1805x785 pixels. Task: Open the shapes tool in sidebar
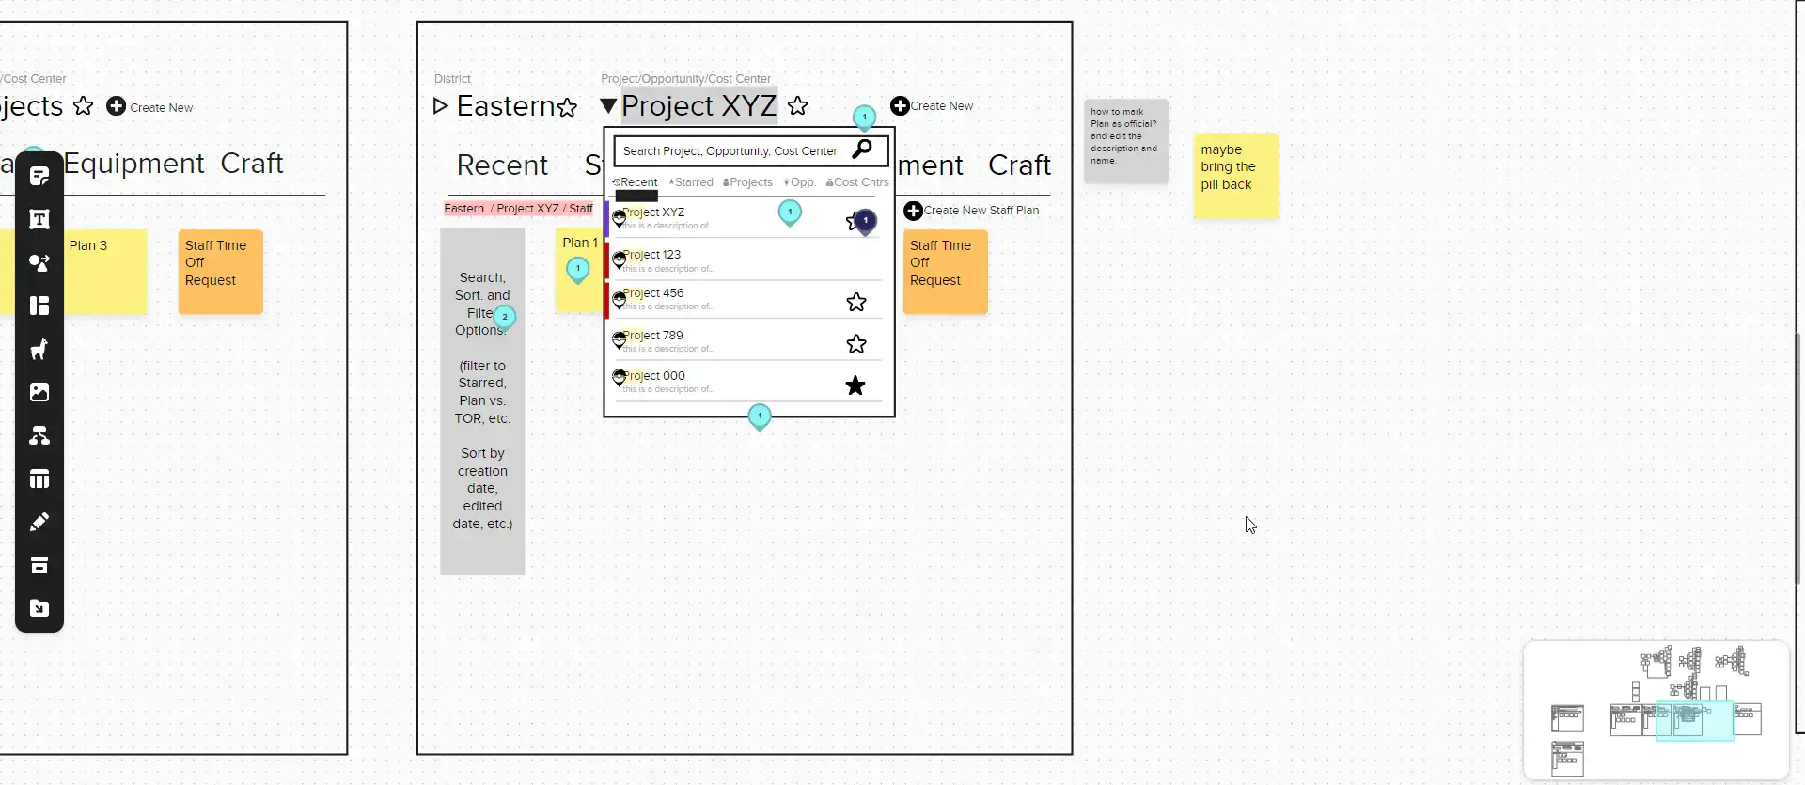39,263
